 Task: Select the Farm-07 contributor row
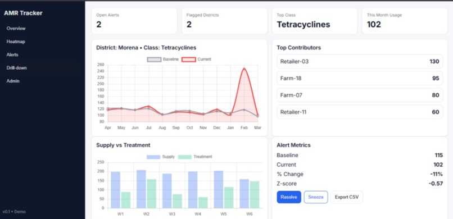pyautogui.click(x=360, y=95)
